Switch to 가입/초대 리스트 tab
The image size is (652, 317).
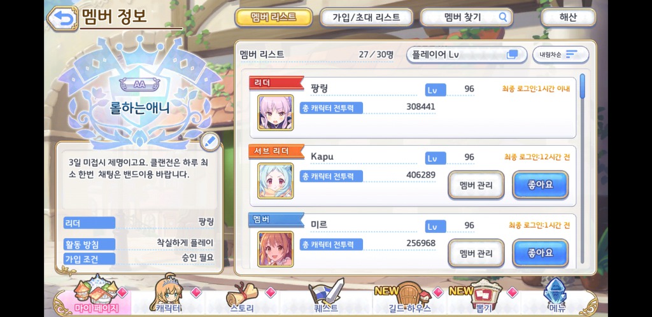pyautogui.click(x=366, y=17)
